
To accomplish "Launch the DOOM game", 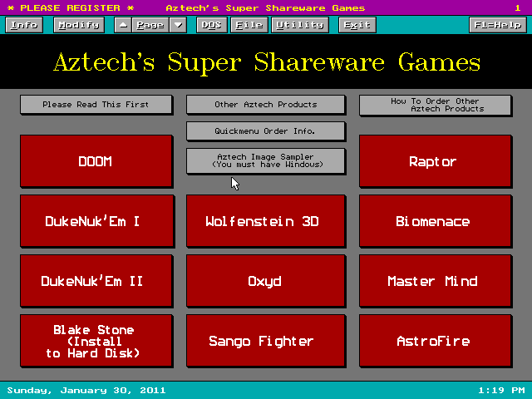I will pyautogui.click(x=96, y=161).
